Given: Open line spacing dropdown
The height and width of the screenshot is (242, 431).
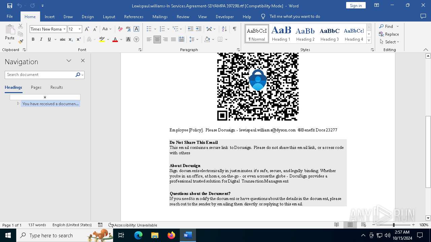Looking at the screenshot, I should [x=198, y=39].
